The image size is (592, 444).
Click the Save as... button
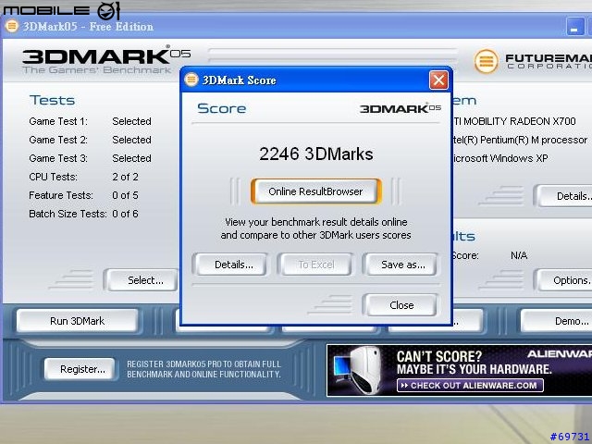tap(401, 265)
